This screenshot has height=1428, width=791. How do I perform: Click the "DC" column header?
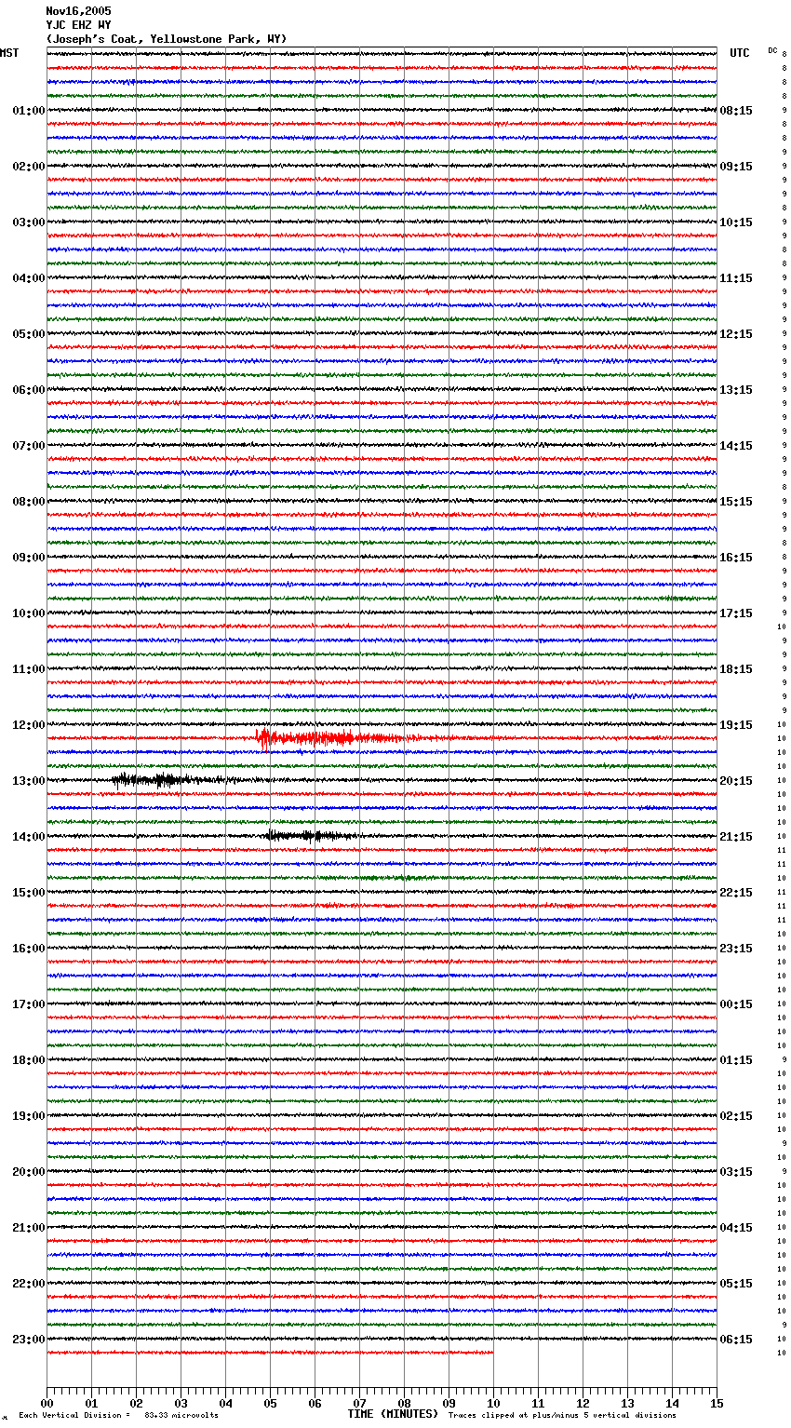click(772, 50)
